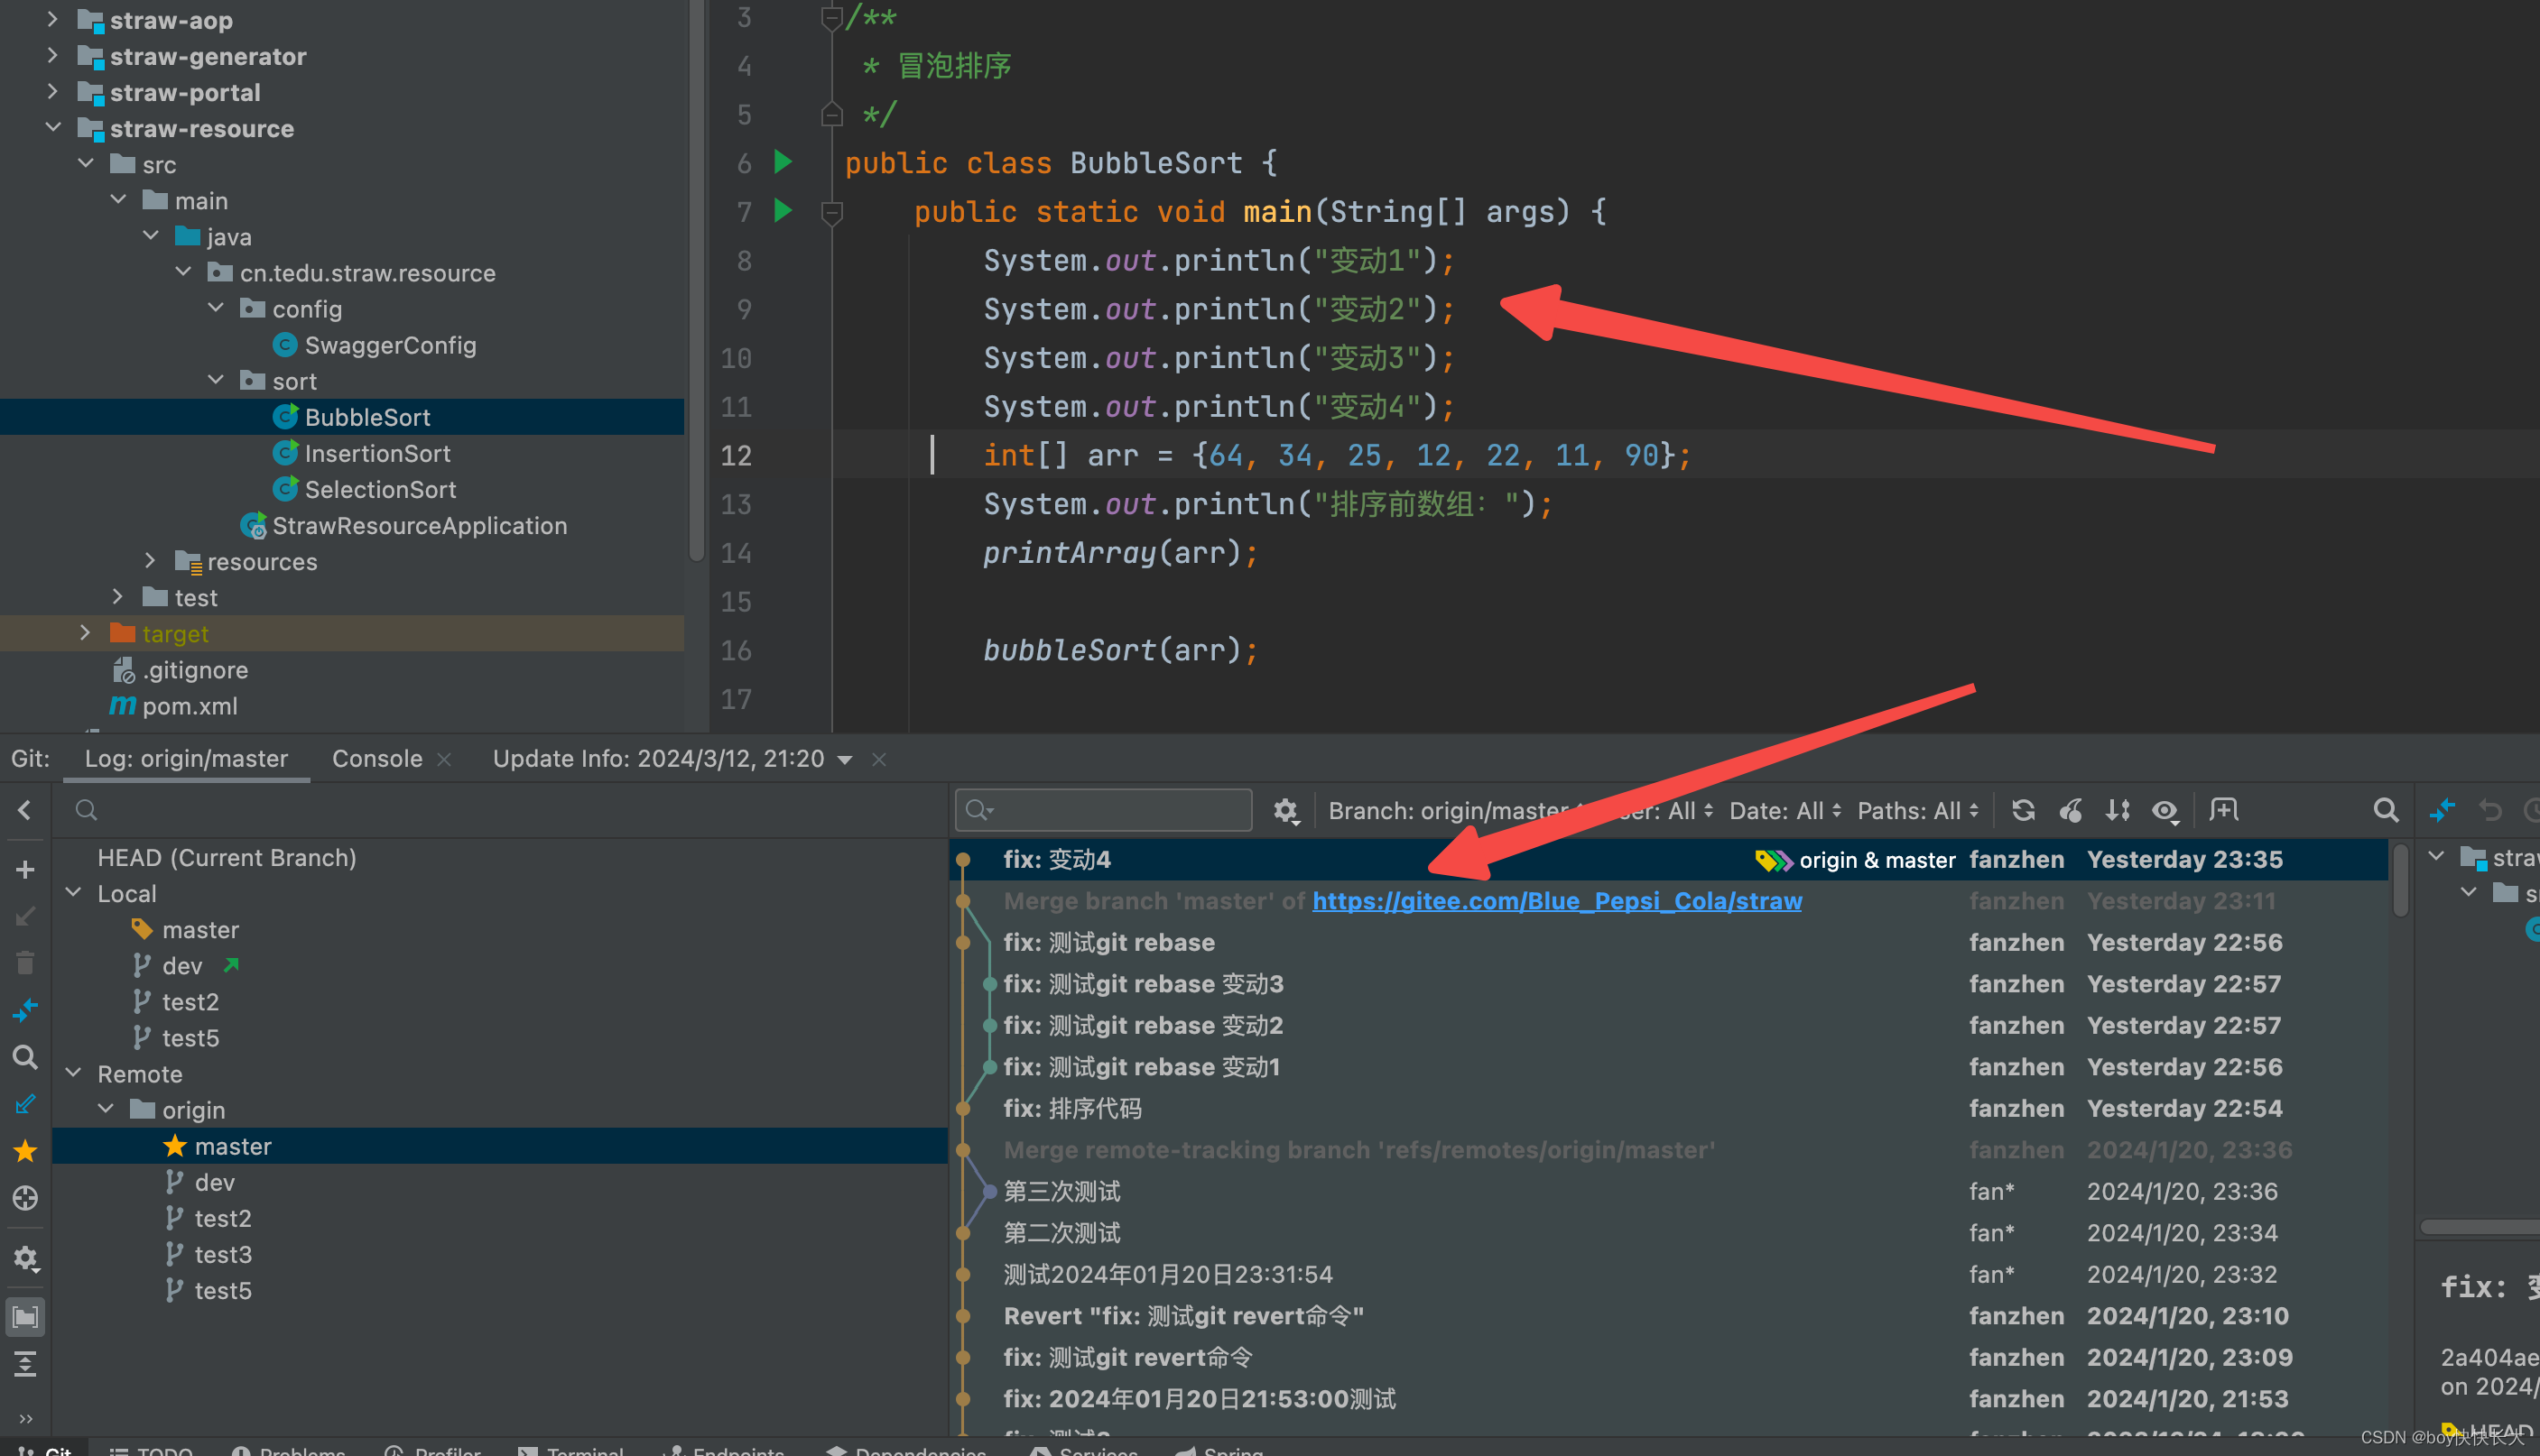Close the Console tab
This screenshot has width=2540, height=1456.
(444, 760)
